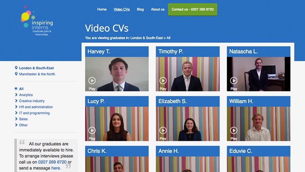Go to the Home page
Screen dimensions: 305x172
point(102,9)
